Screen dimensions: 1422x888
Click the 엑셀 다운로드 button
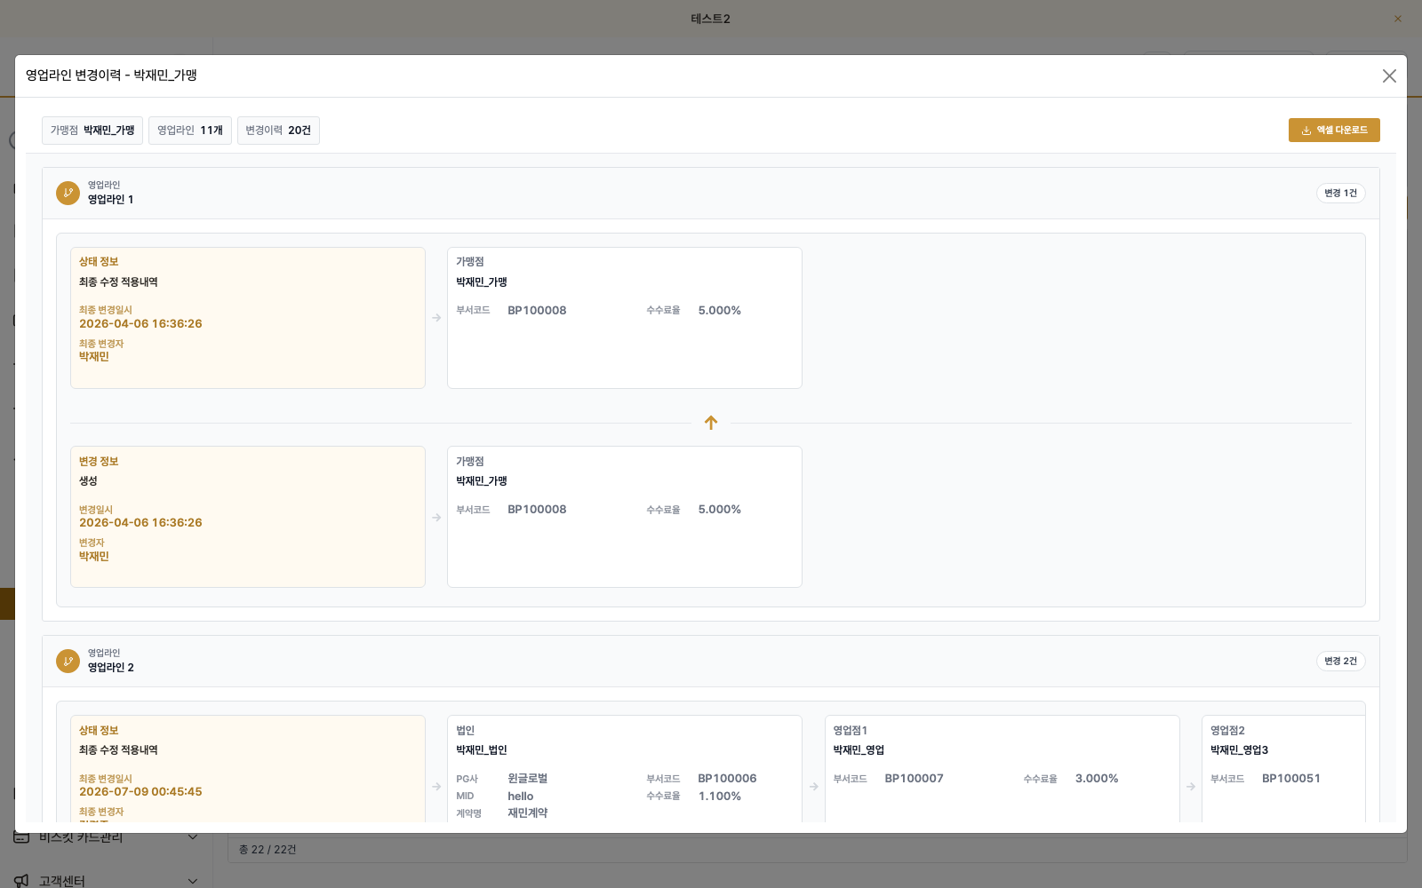pyautogui.click(x=1334, y=130)
